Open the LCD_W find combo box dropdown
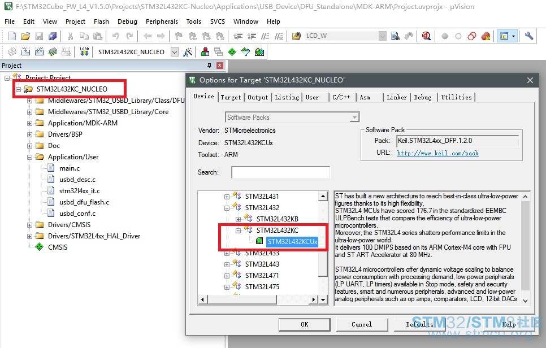The image size is (546, 348). (382, 36)
